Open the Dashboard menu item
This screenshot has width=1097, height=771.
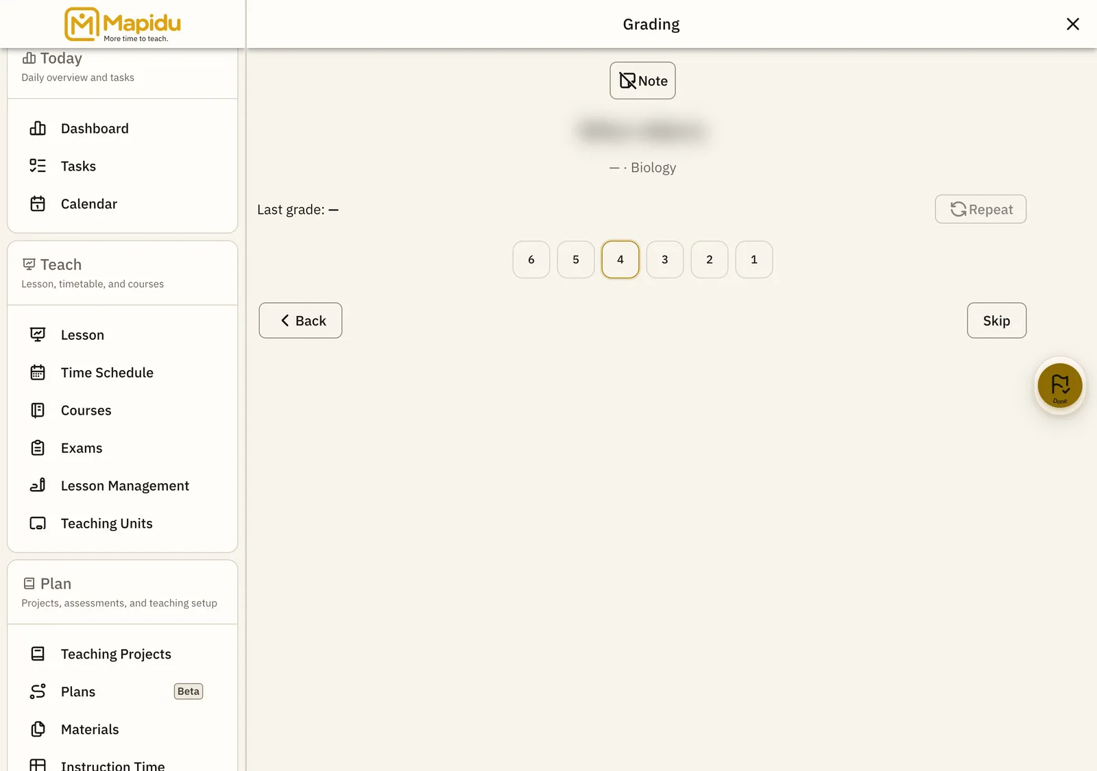coord(122,128)
